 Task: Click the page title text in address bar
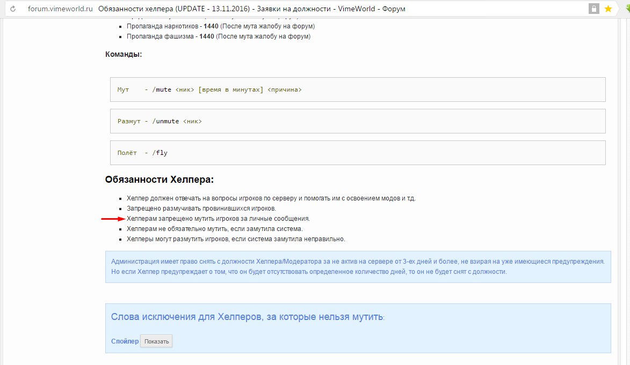pos(252,9)
